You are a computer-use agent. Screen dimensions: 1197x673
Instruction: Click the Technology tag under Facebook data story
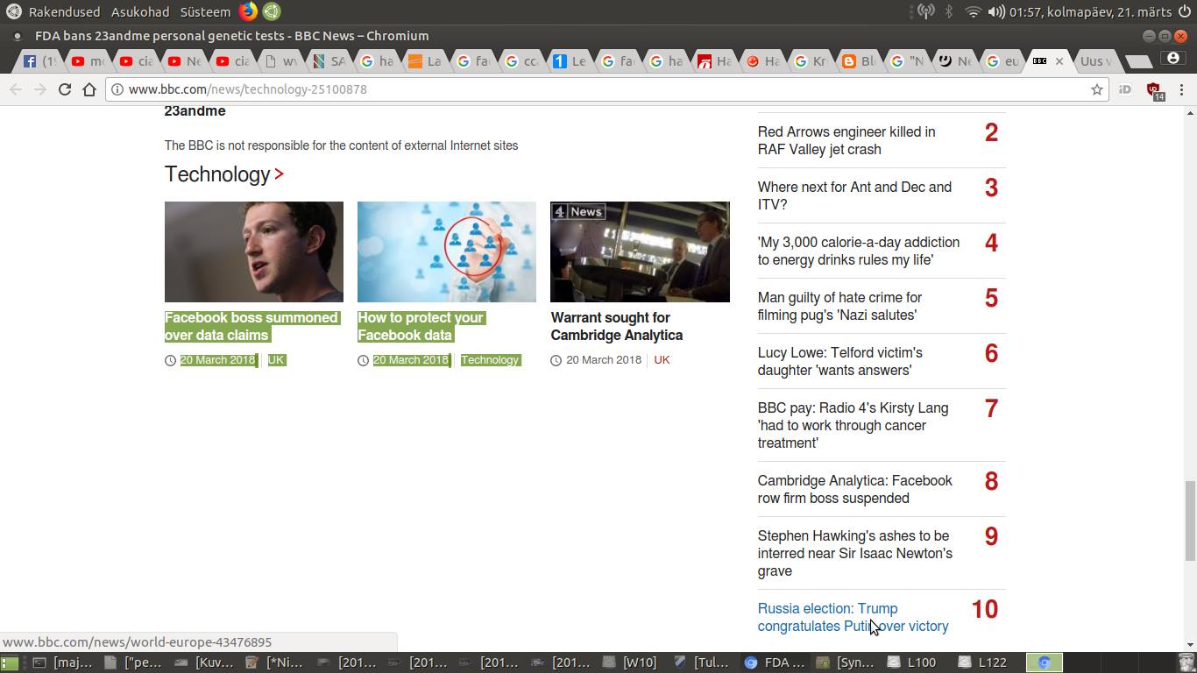coord(490,360)
